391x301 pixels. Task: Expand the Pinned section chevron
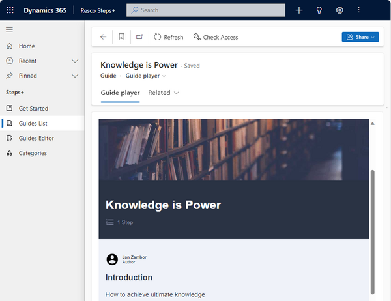pos(75,76)
